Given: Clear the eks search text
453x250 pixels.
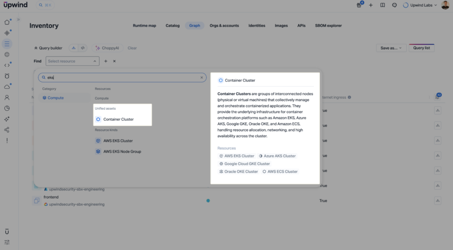Looking at the screenshot, I should [x=202, y=77].
